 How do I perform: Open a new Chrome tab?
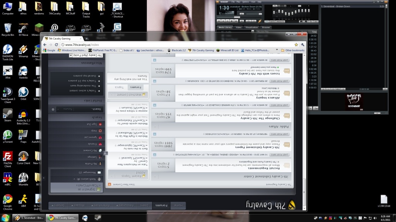pyautogui.click(x=87, y=39)
